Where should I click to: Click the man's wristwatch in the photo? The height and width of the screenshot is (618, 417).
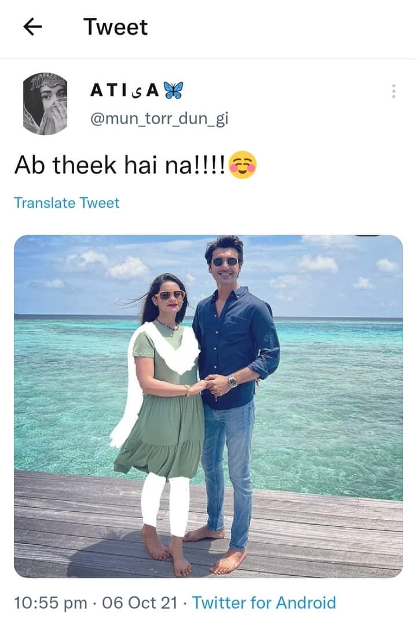coord(232,381)
